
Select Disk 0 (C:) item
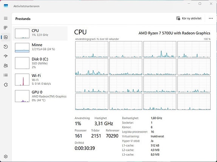pyautogui.click(x=40, y=63)
